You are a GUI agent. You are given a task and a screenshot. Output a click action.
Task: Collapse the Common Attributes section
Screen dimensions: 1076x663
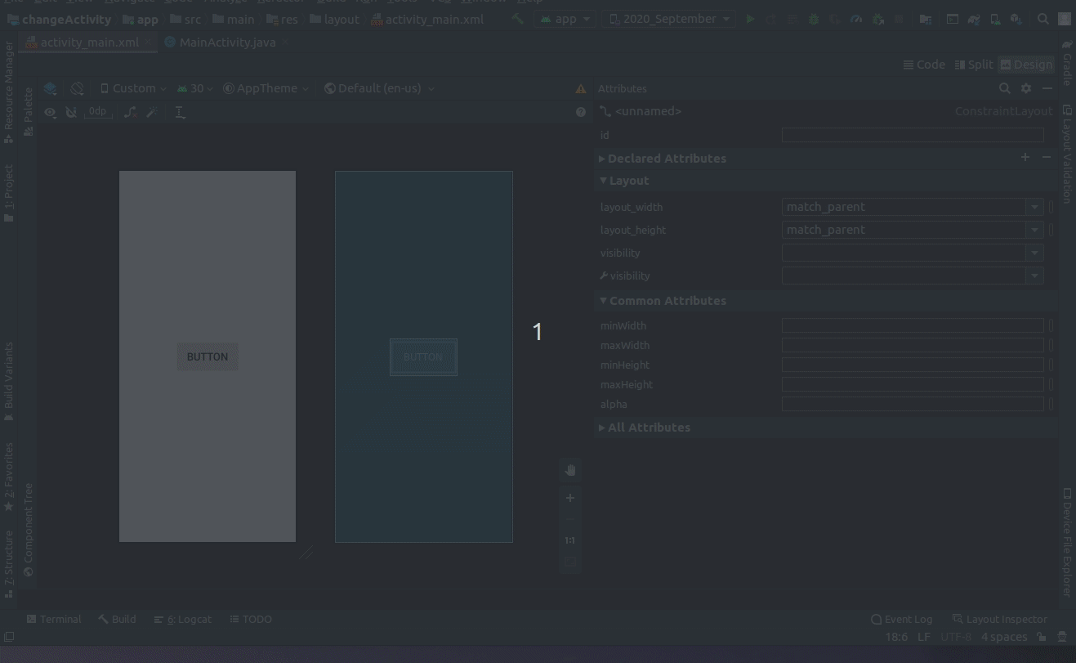point(603,301)
